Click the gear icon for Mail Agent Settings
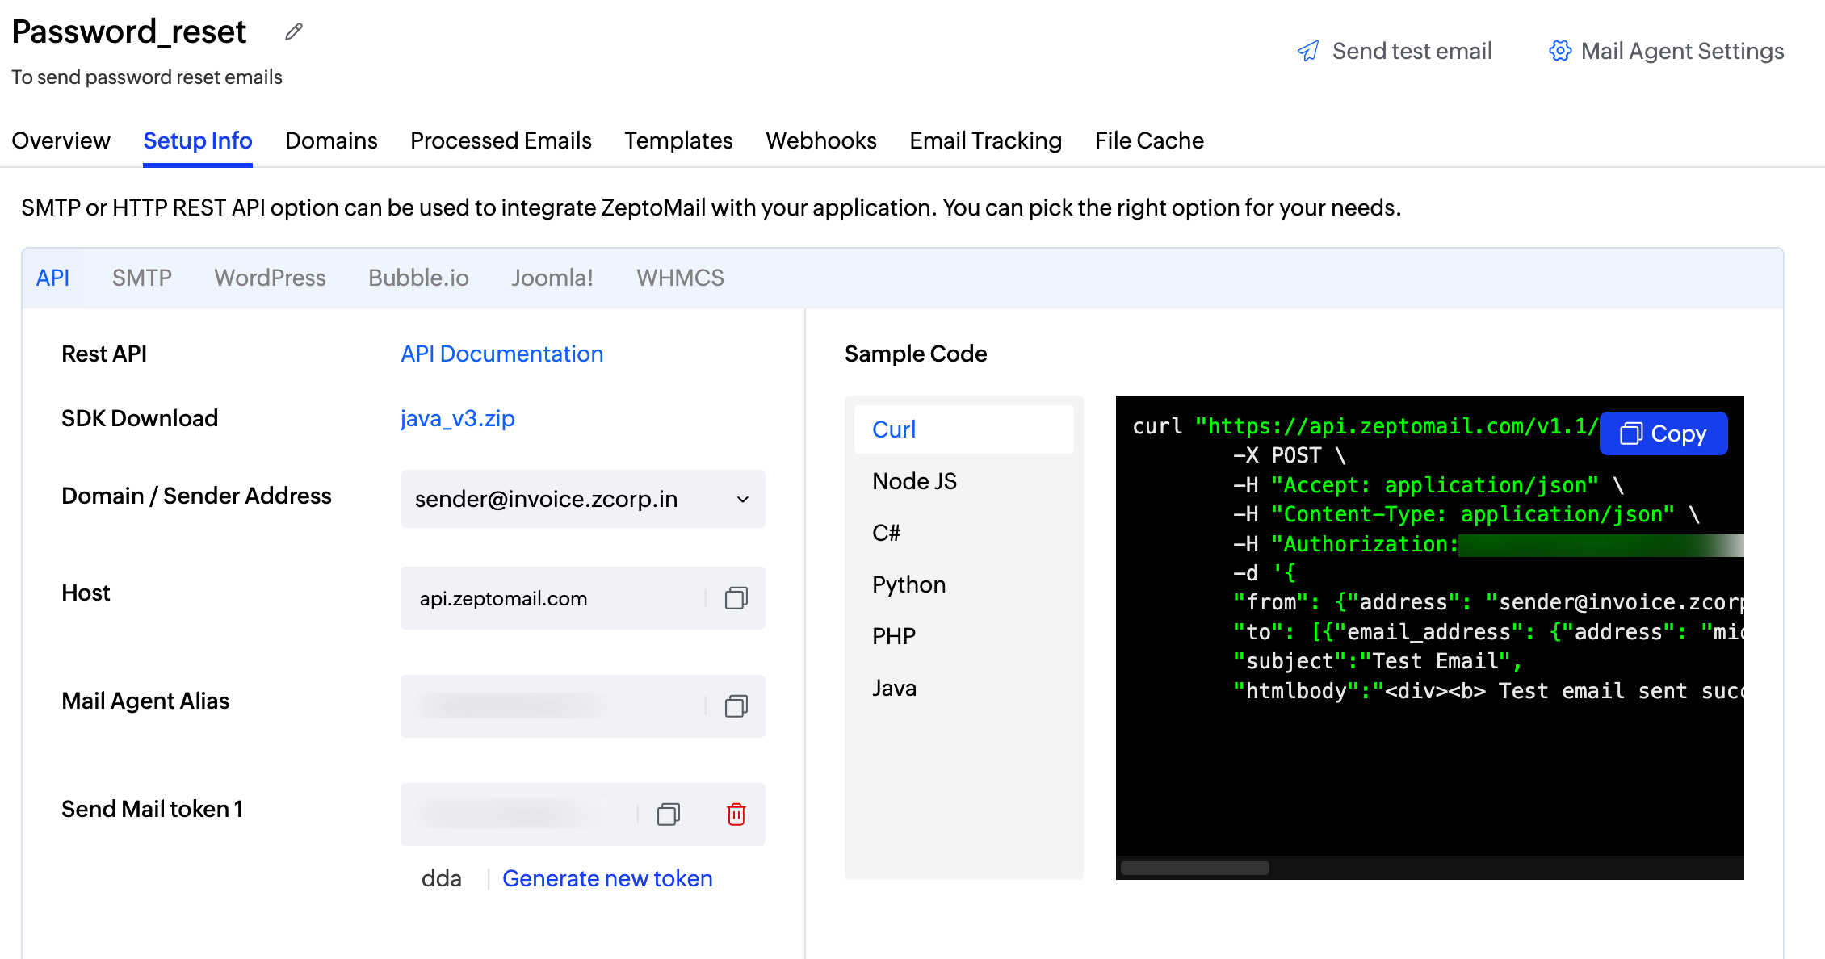The height and width of the screenshot is (959, 1825). pyautogui.click(x=1560, y=51)
